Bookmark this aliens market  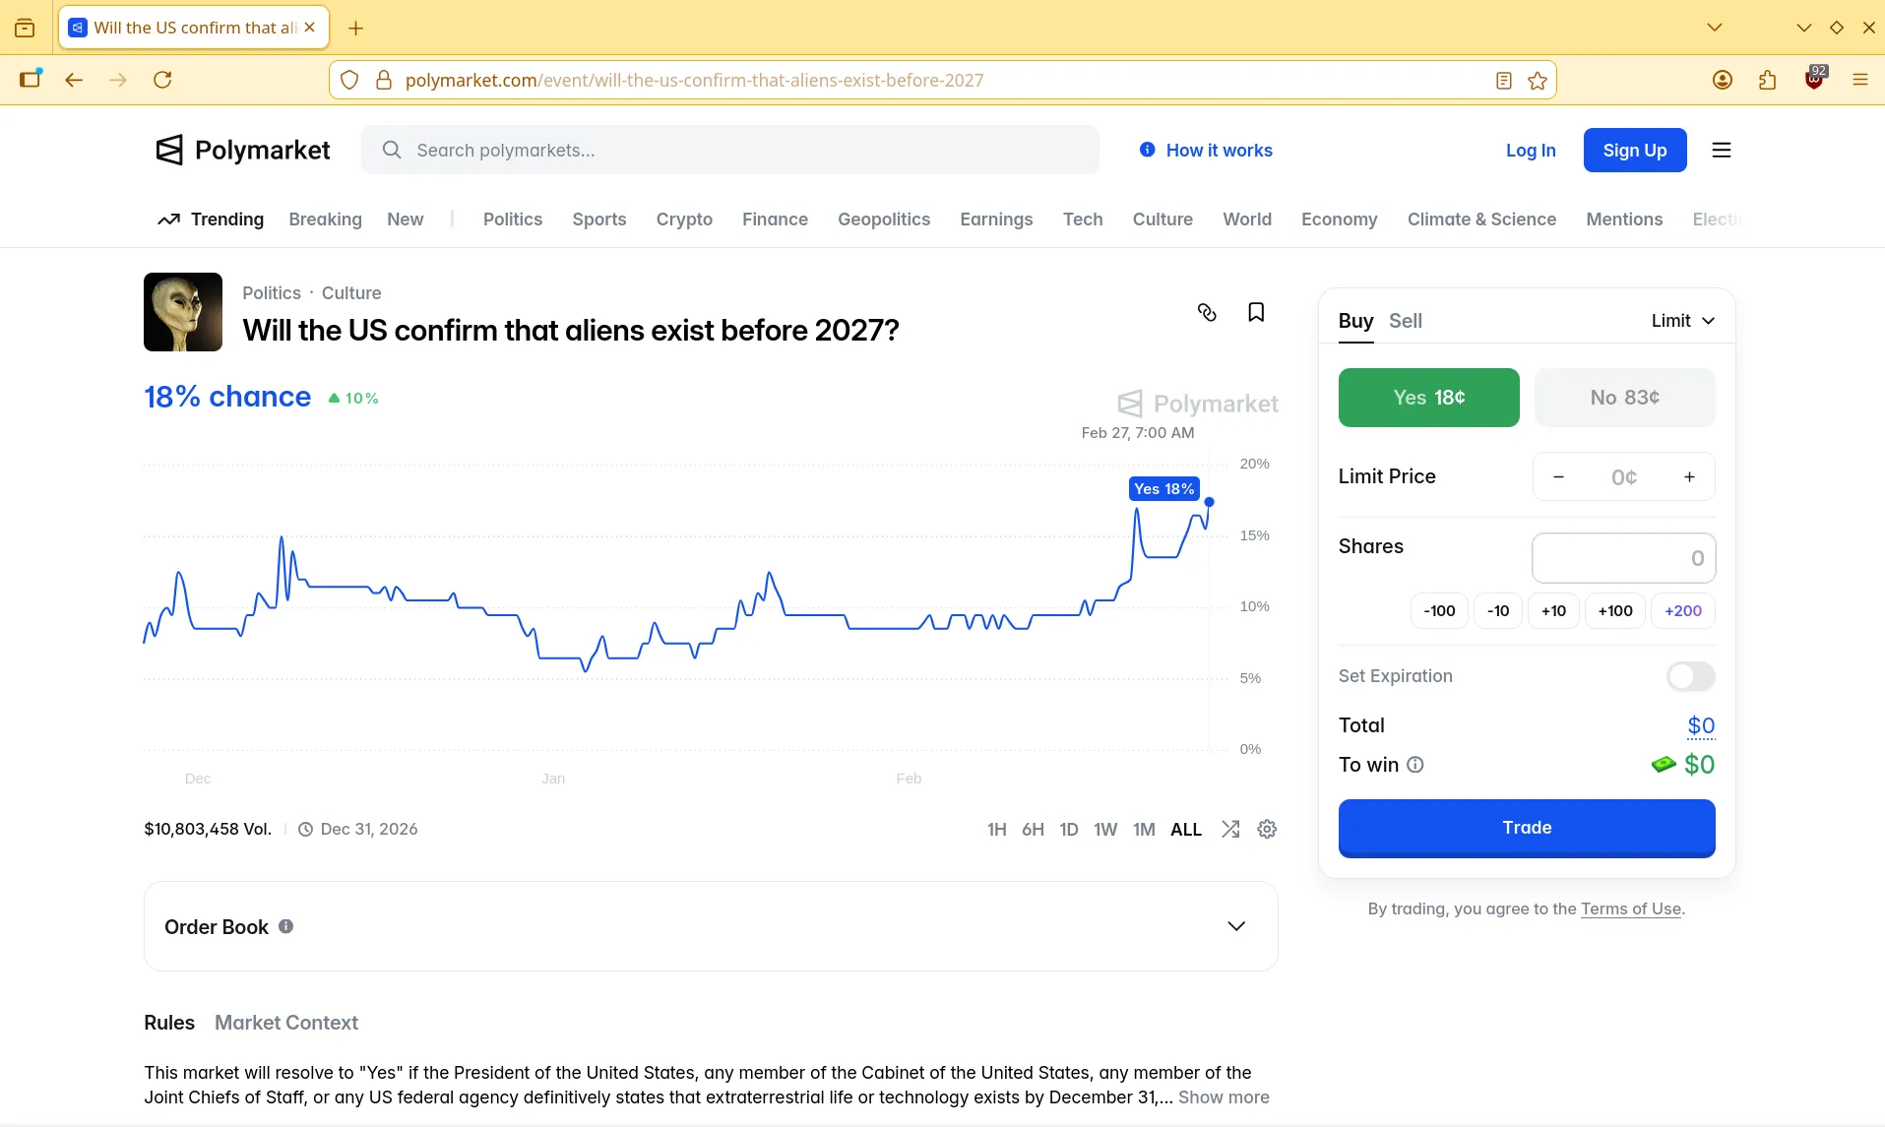[1256, 313]
